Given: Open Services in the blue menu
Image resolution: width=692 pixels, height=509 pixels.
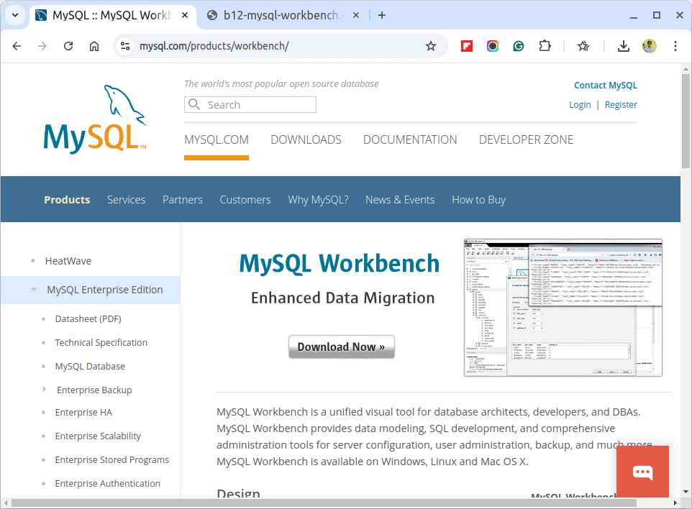Looking at the screenshot, I should tap(126, 200).
